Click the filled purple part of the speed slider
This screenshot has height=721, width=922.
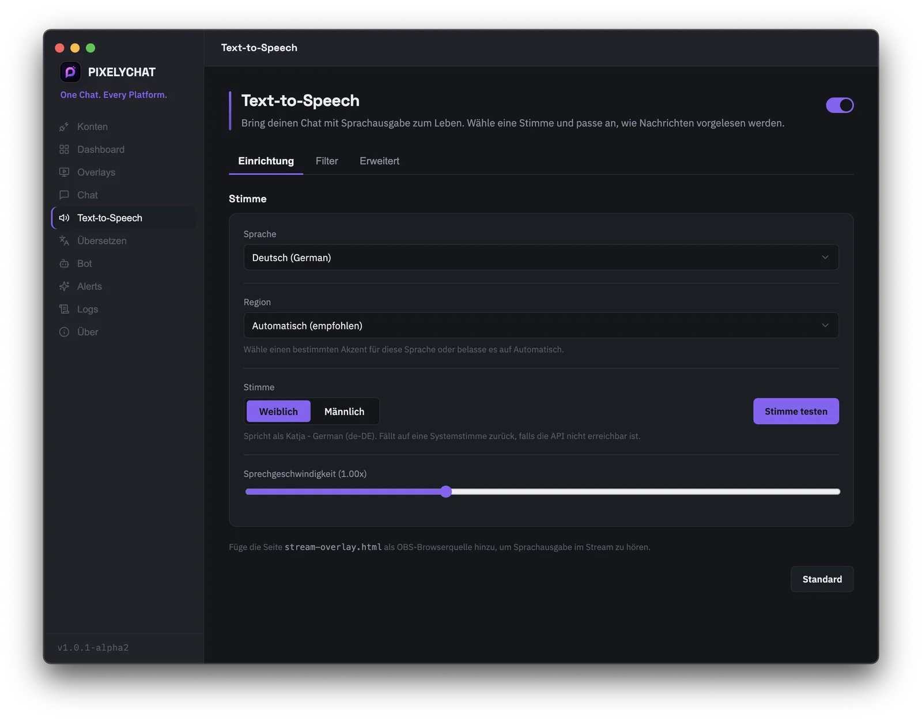pos(343,492)
